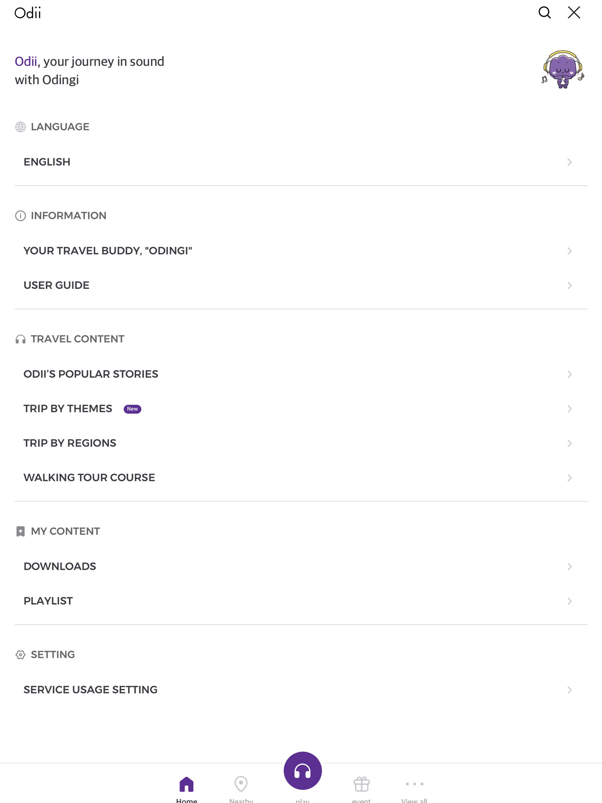602x803 pixels.
Task: Click the New badge on TRIP BY THEMES
Action: pos(132,409)
